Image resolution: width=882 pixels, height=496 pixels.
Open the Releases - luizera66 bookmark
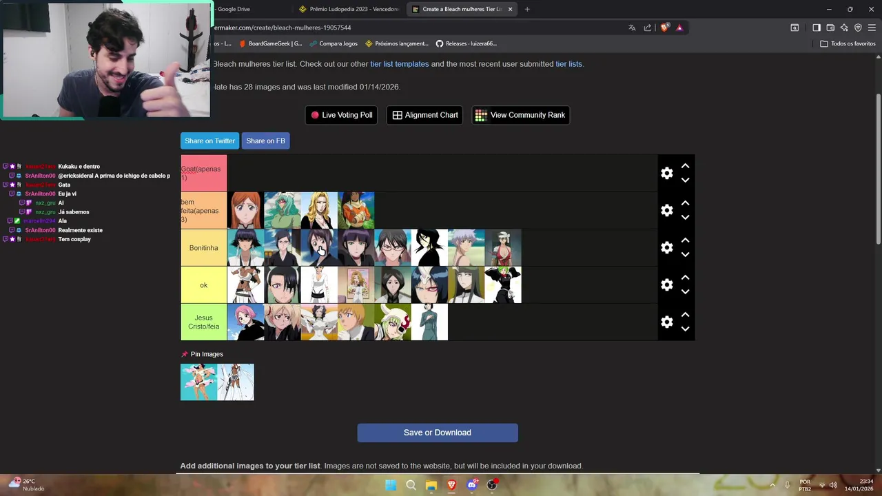point(466,43)
